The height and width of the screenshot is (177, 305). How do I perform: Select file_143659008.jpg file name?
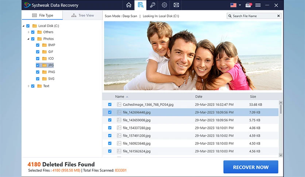pos(136,120)
